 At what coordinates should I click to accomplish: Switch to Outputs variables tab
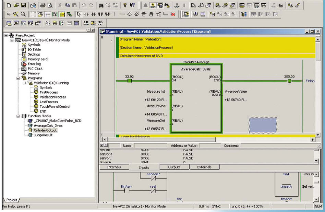(174, 167)
